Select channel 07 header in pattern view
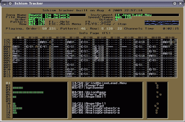 101,38
